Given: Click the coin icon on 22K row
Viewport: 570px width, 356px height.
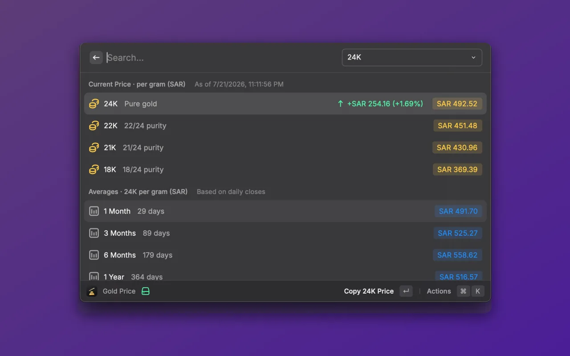Looking at the screenshot, I should pyautogui.click(x=94, y=125).
